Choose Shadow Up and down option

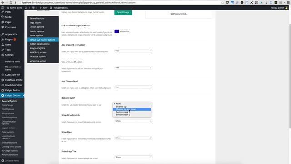[x=132, y=109]
